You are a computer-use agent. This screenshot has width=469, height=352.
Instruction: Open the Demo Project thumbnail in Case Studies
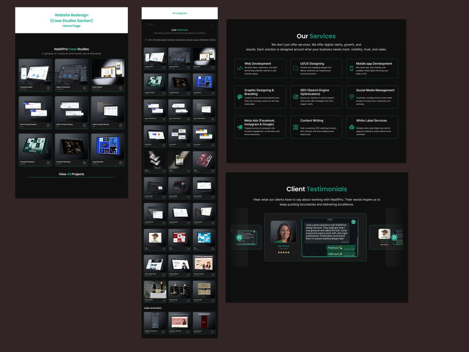(108, 72)
